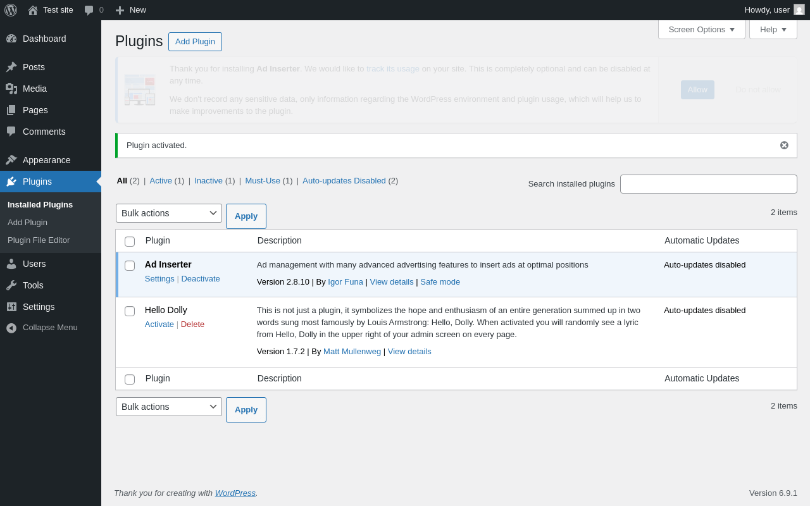Open the Media library icon
The height and width of the screenshot is (506, 810).
coord(11,89)
